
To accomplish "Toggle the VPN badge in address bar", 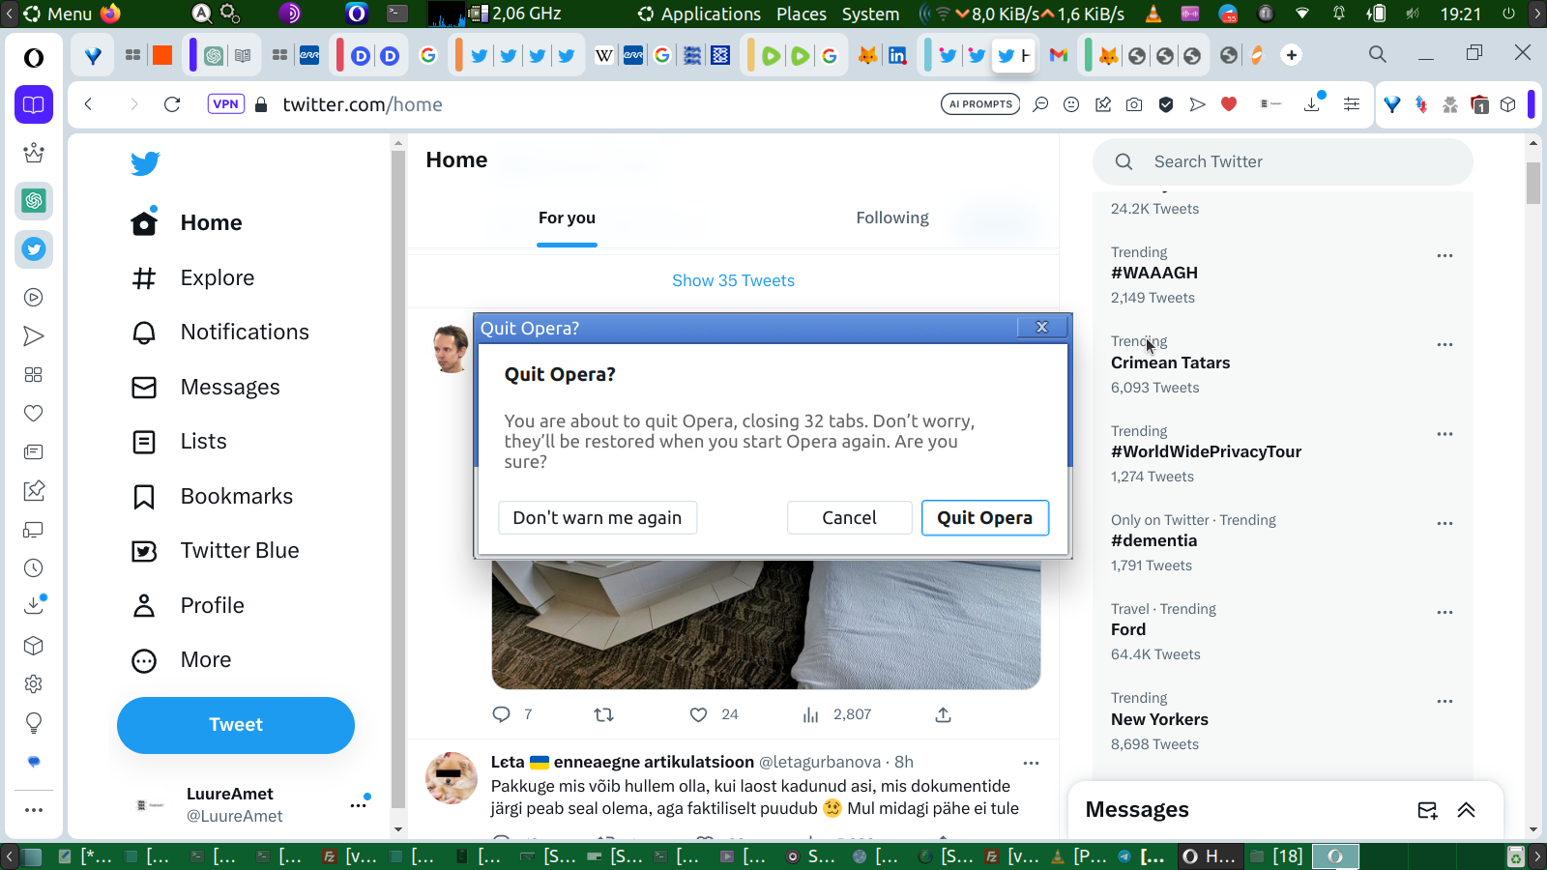I will coord(225,104).
